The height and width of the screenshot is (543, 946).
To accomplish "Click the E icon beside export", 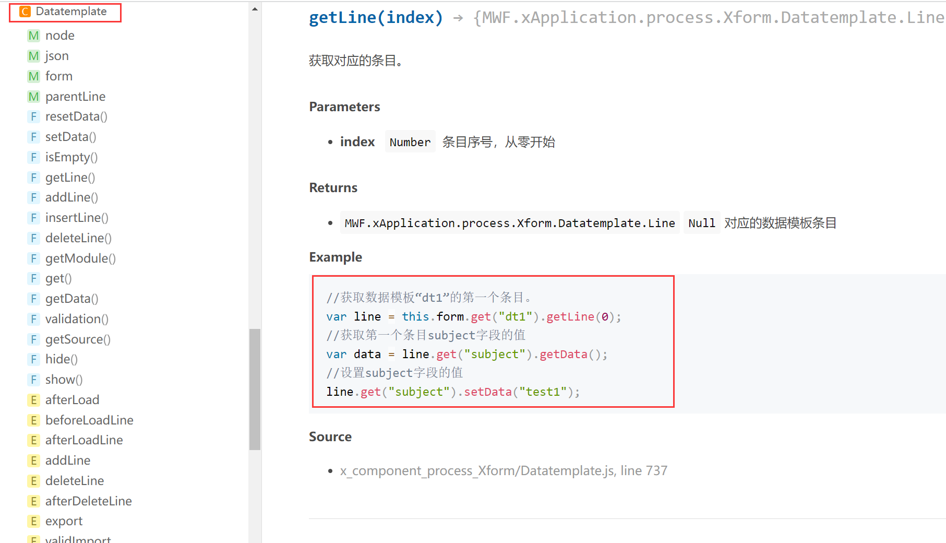I will click(x=33, y=521).
